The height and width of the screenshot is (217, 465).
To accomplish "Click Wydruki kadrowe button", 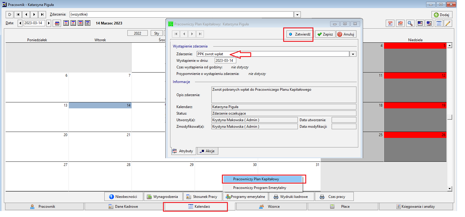I will pos(291,197).
